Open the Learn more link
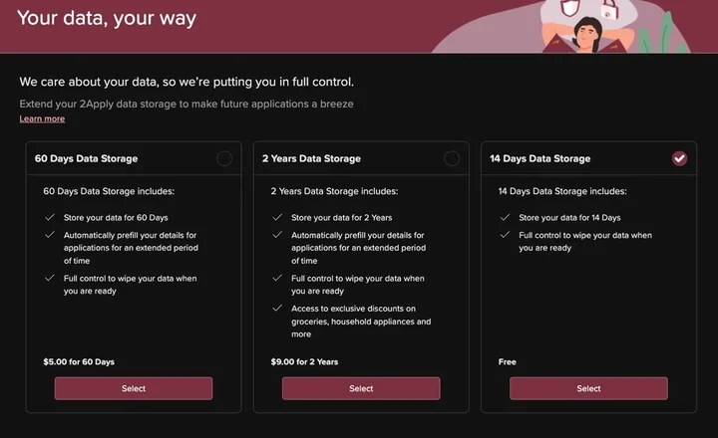Viewport: 718px width, 438px height. [x=42, y=118]
